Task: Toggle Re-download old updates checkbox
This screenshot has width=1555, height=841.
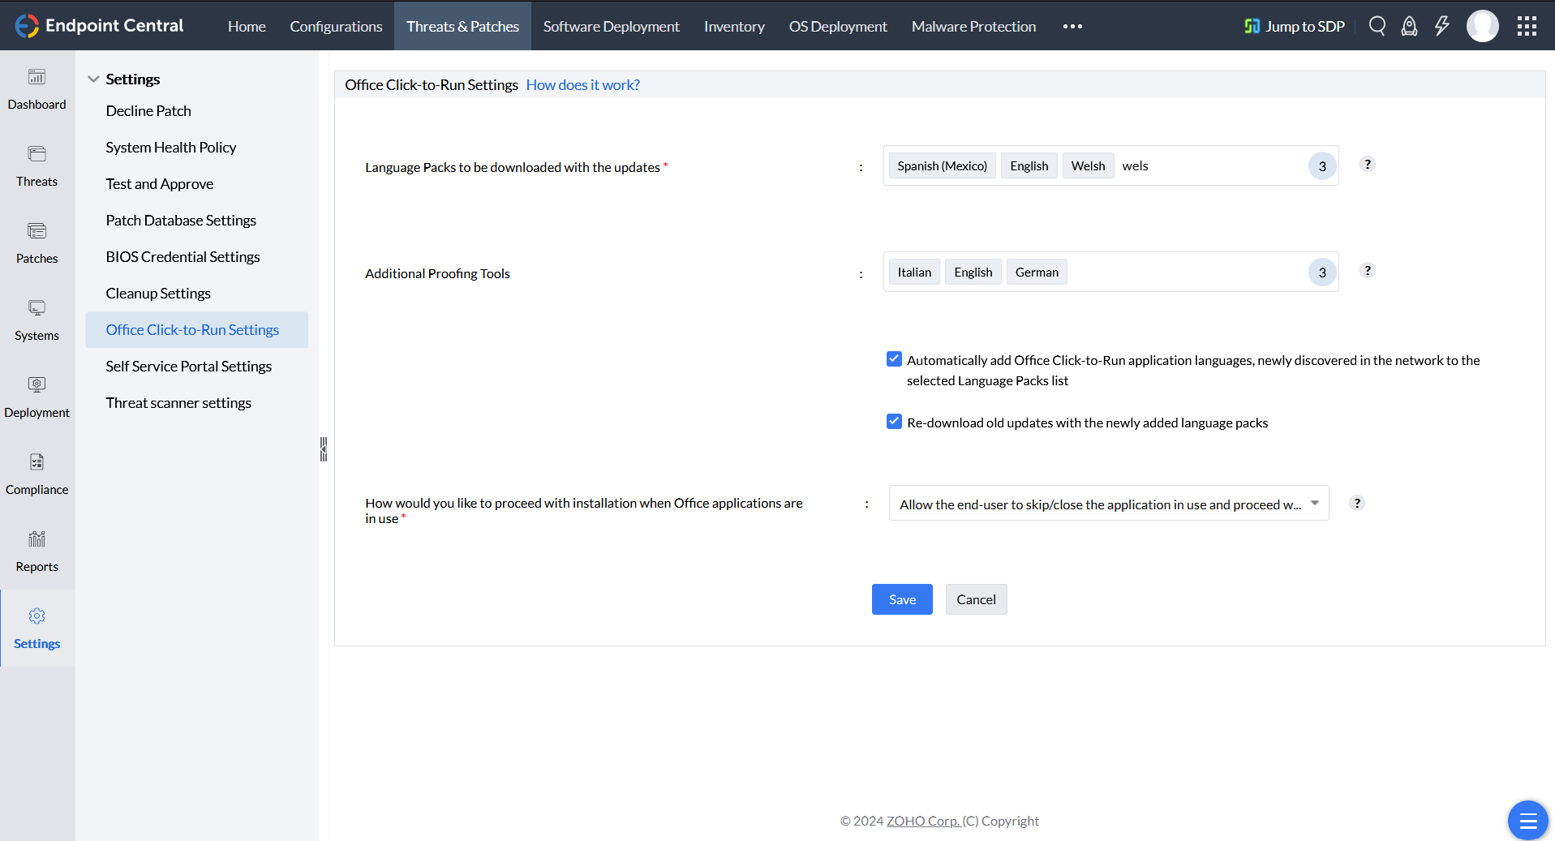Action: coord(894,422)
